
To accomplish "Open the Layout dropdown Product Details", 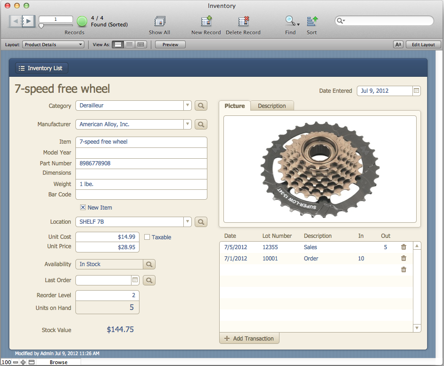I will [x=53, y=44].
